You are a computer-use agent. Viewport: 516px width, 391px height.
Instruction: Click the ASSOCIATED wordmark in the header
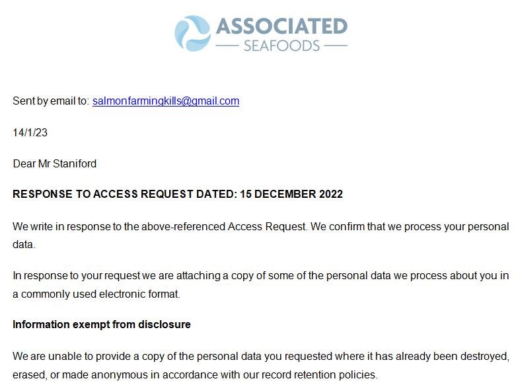281,26
